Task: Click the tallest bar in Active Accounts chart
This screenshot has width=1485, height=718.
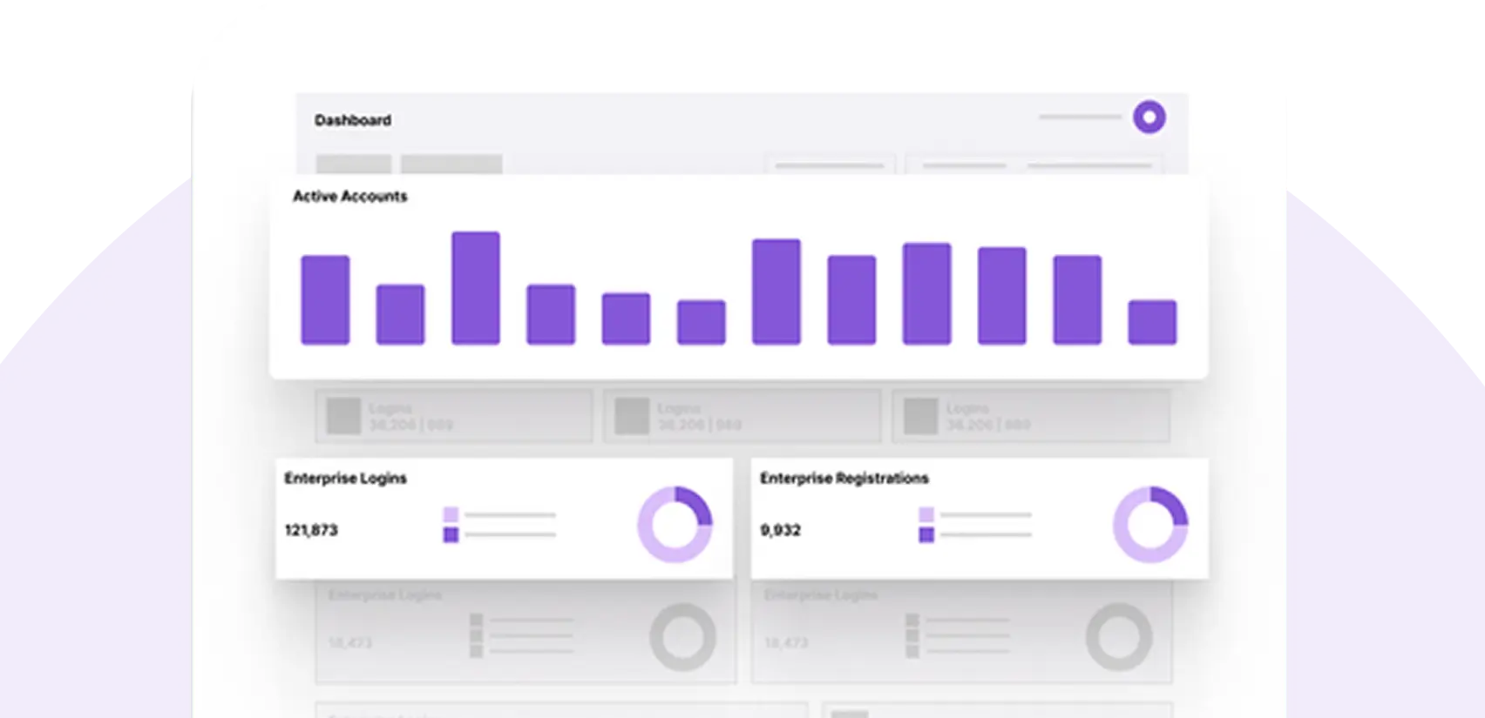Action: click(476, 288)
